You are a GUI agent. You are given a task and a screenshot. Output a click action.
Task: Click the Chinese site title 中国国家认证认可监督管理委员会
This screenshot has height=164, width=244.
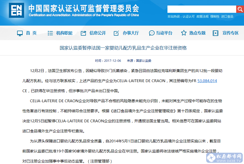pyautogui.click(x=84, y=8)
